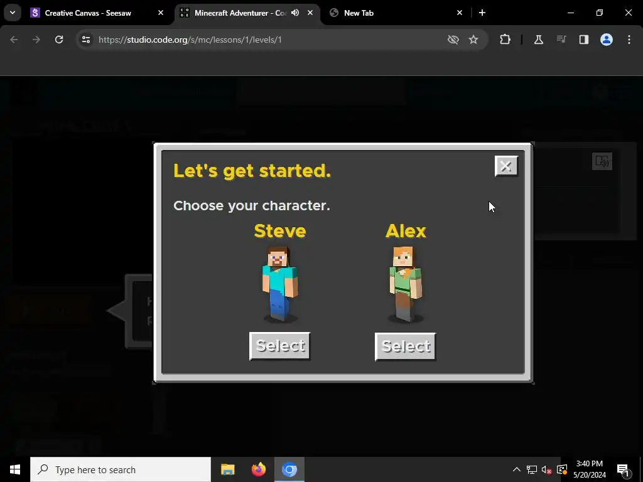Click the muted volume tray icon
This screenshot has width=643, height=482.
pos(547,469)
